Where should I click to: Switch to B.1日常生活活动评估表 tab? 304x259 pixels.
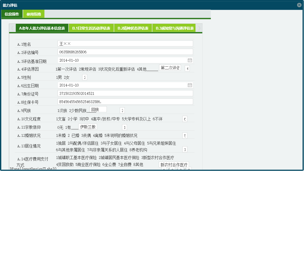coord(91,28)
